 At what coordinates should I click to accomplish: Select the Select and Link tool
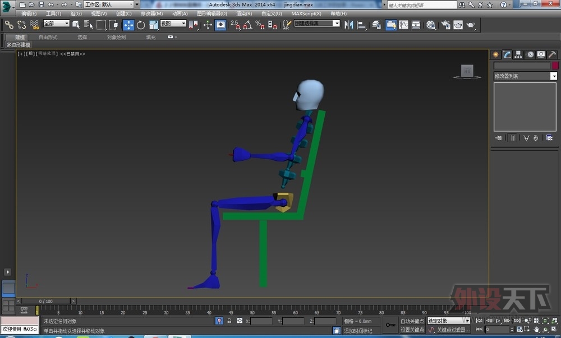[9, 25]
